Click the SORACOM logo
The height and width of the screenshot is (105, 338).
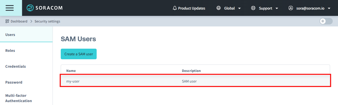coord(45,8)
